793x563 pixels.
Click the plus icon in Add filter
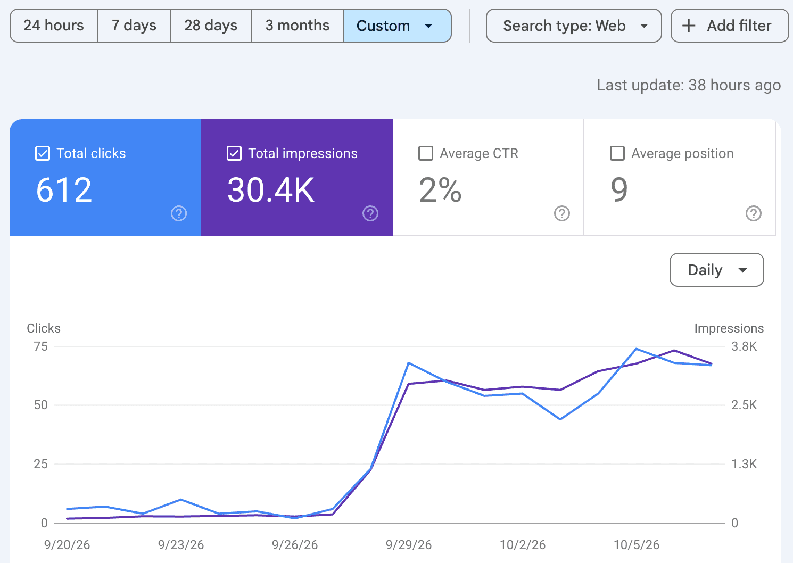[689, 26]
